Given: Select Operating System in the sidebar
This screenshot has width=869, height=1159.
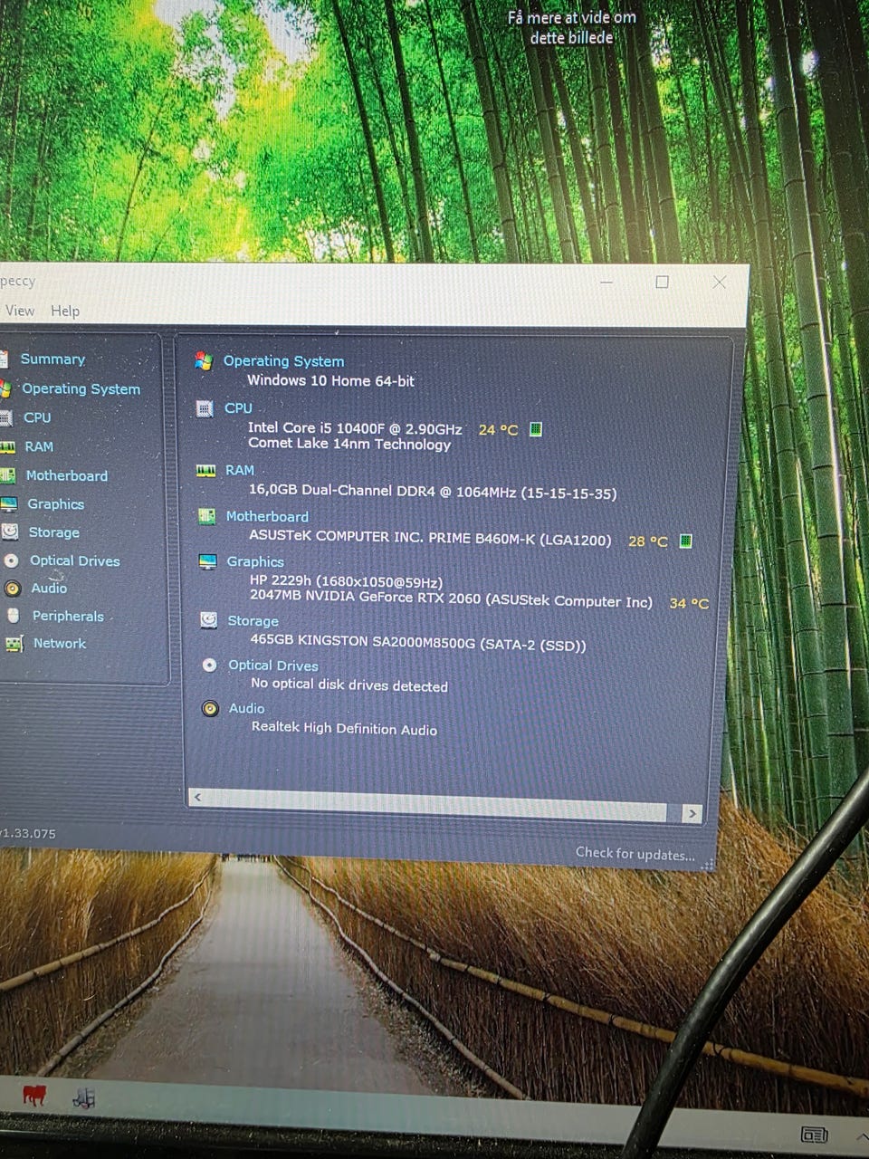Looking at the screenshot, I should (81, 388).
